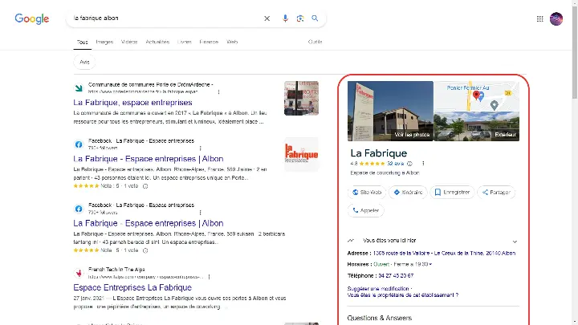Open second Facebook 'La Fabrique - Espace entreprises | Albon' link
This screenshot has height=325, width=578.
[x=149, y=223]
